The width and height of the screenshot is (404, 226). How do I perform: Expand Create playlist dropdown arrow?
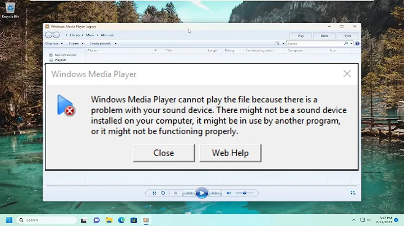click(116, 44)
